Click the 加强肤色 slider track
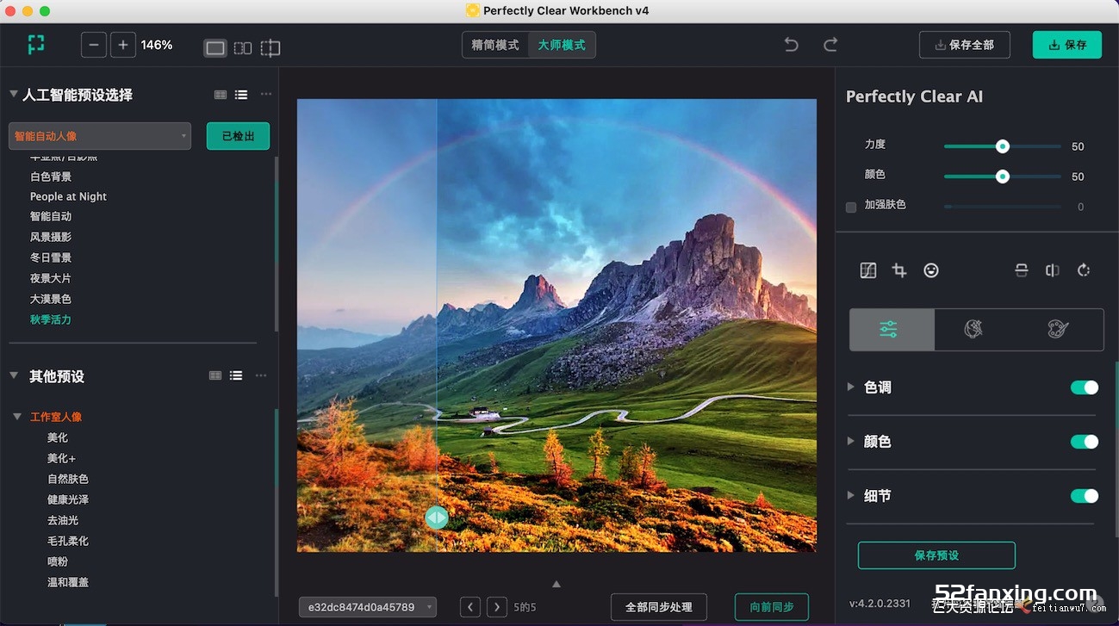Screen dimensions: 1119x626 tap(1003, 207)
